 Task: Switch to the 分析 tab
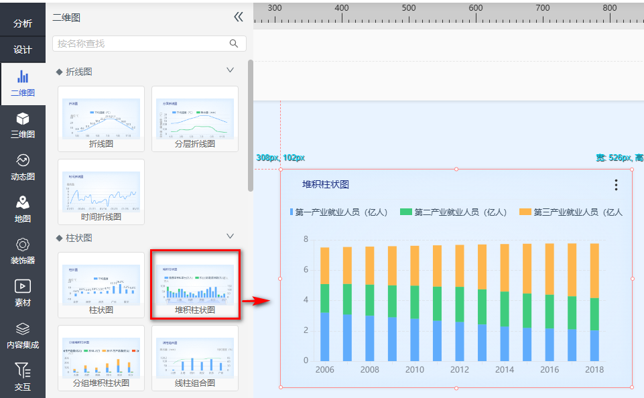click(x=23, y=23)
